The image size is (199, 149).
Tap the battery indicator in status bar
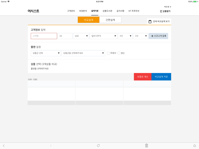coord(196,2)
